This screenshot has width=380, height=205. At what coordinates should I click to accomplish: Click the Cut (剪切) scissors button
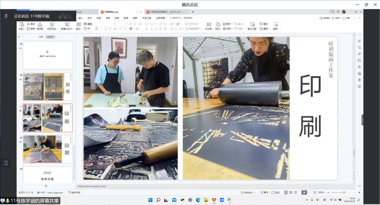(x=31, y=24)
